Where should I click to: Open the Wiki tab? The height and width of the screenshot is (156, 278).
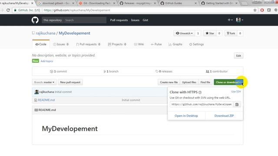pos(139,44)
